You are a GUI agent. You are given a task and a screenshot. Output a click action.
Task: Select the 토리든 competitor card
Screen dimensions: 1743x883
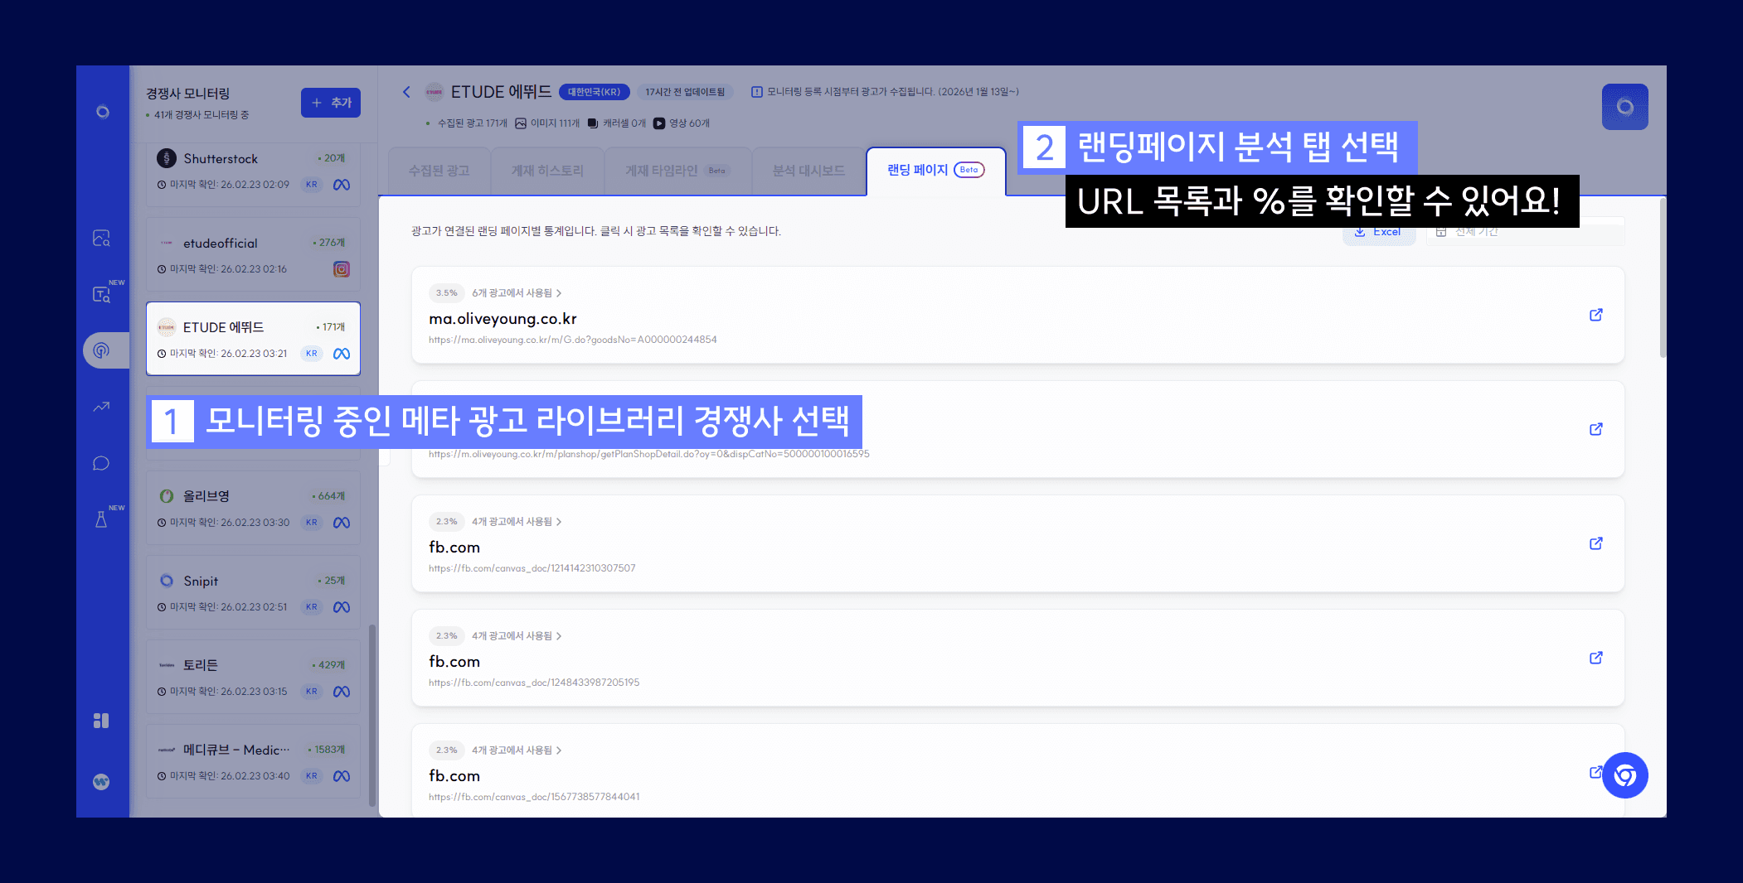coord(253,677)
